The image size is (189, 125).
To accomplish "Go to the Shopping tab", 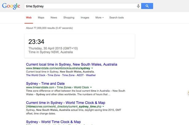I will (x=69, y=18).
